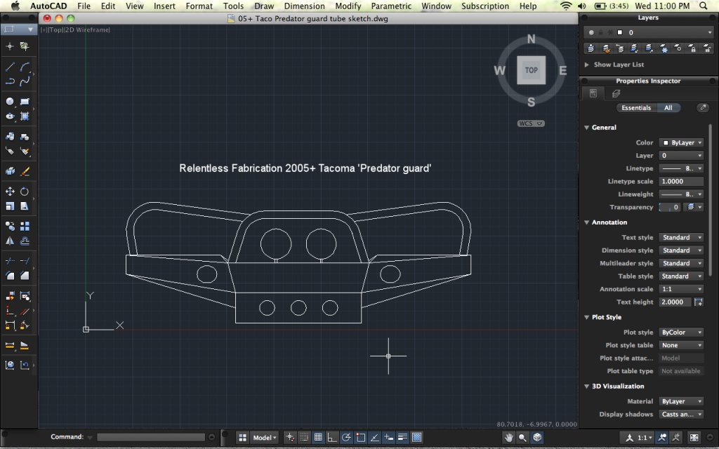The width and height of the screenshot is (719, 449).
Task: Select the Extend tool
Action: click(x=25, y=261)
